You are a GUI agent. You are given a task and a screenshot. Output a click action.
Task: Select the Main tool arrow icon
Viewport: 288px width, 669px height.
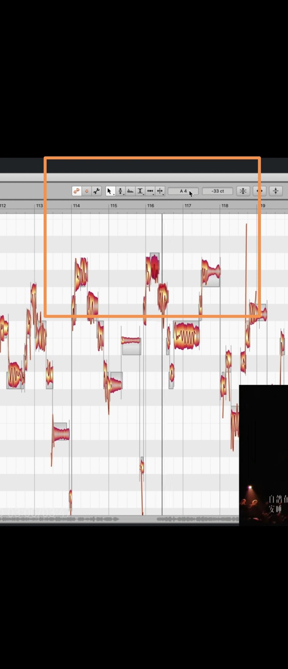click(111, 191)
